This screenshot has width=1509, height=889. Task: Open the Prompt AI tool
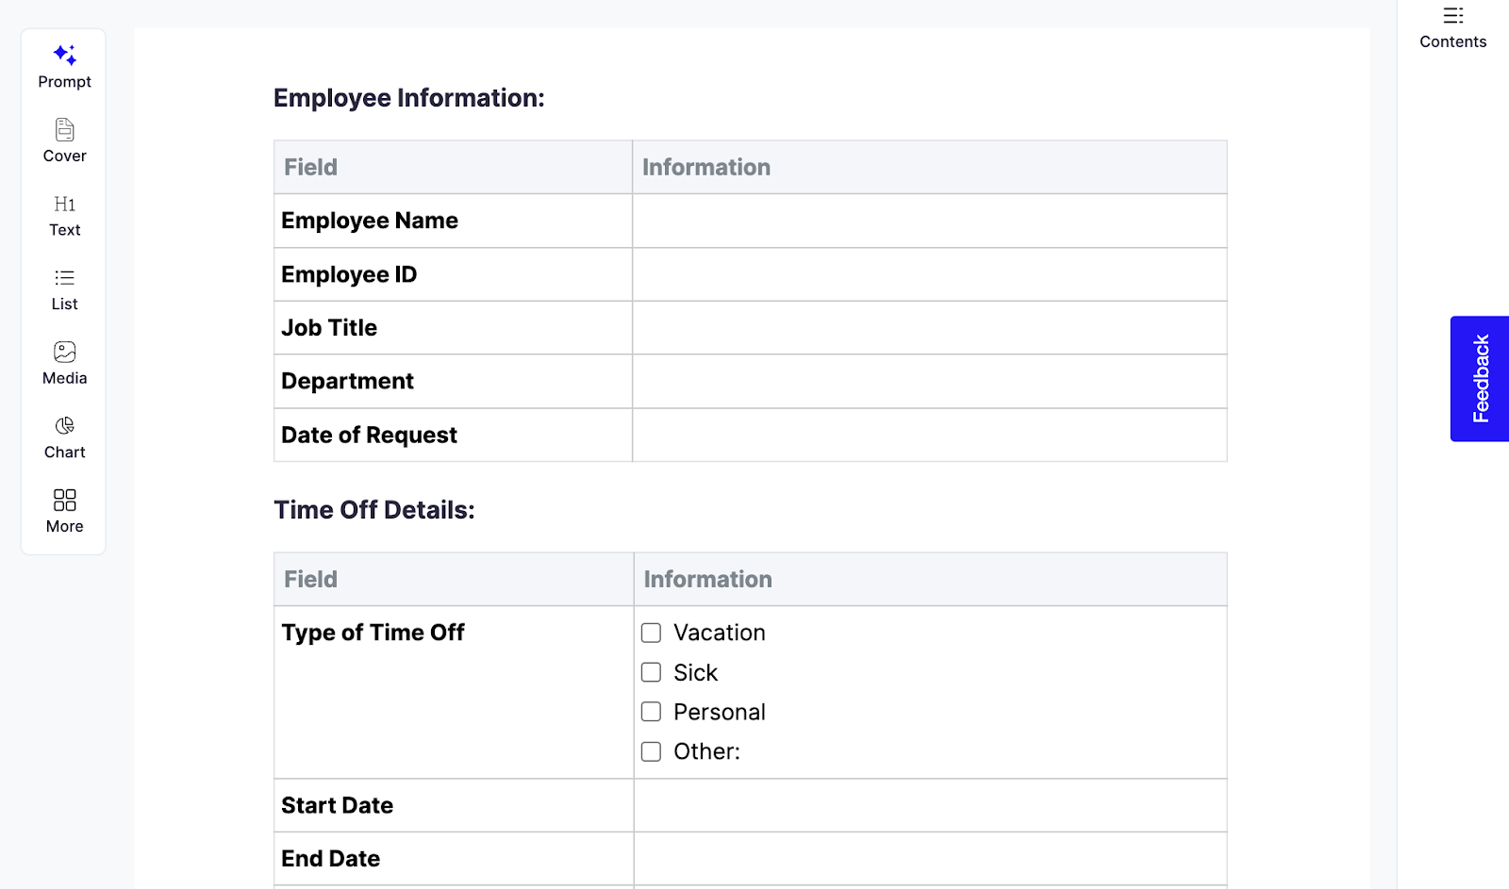pos(63,66)
